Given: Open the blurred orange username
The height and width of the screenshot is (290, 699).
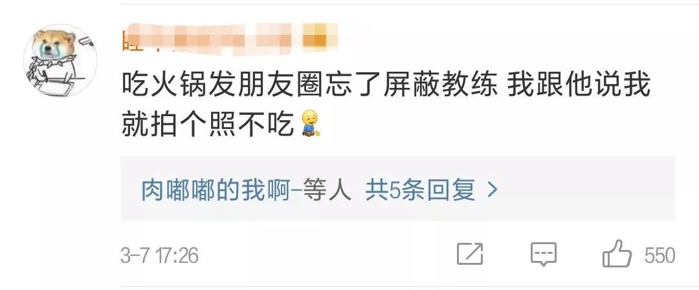Looking at the screenshot, I should tap(230, 39).
